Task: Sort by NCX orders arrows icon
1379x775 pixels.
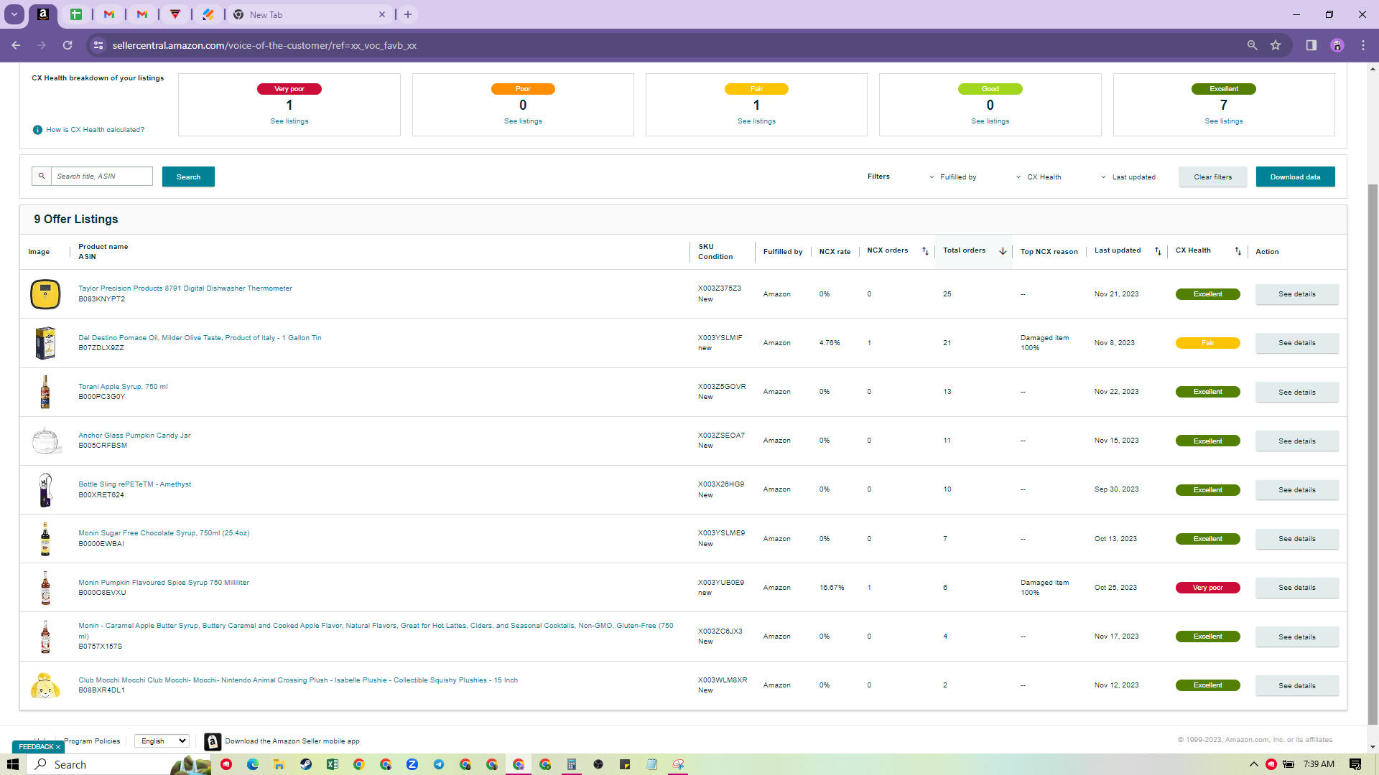Action: [x=925, y=251]
